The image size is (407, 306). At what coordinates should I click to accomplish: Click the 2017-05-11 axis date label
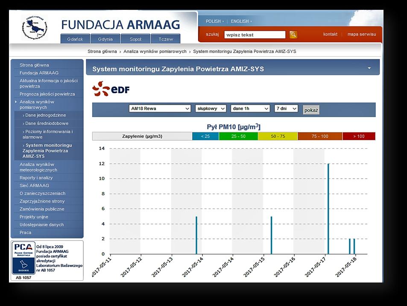[x=102, y=267]
